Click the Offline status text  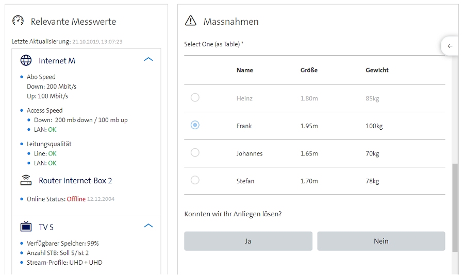coord(76,199)
